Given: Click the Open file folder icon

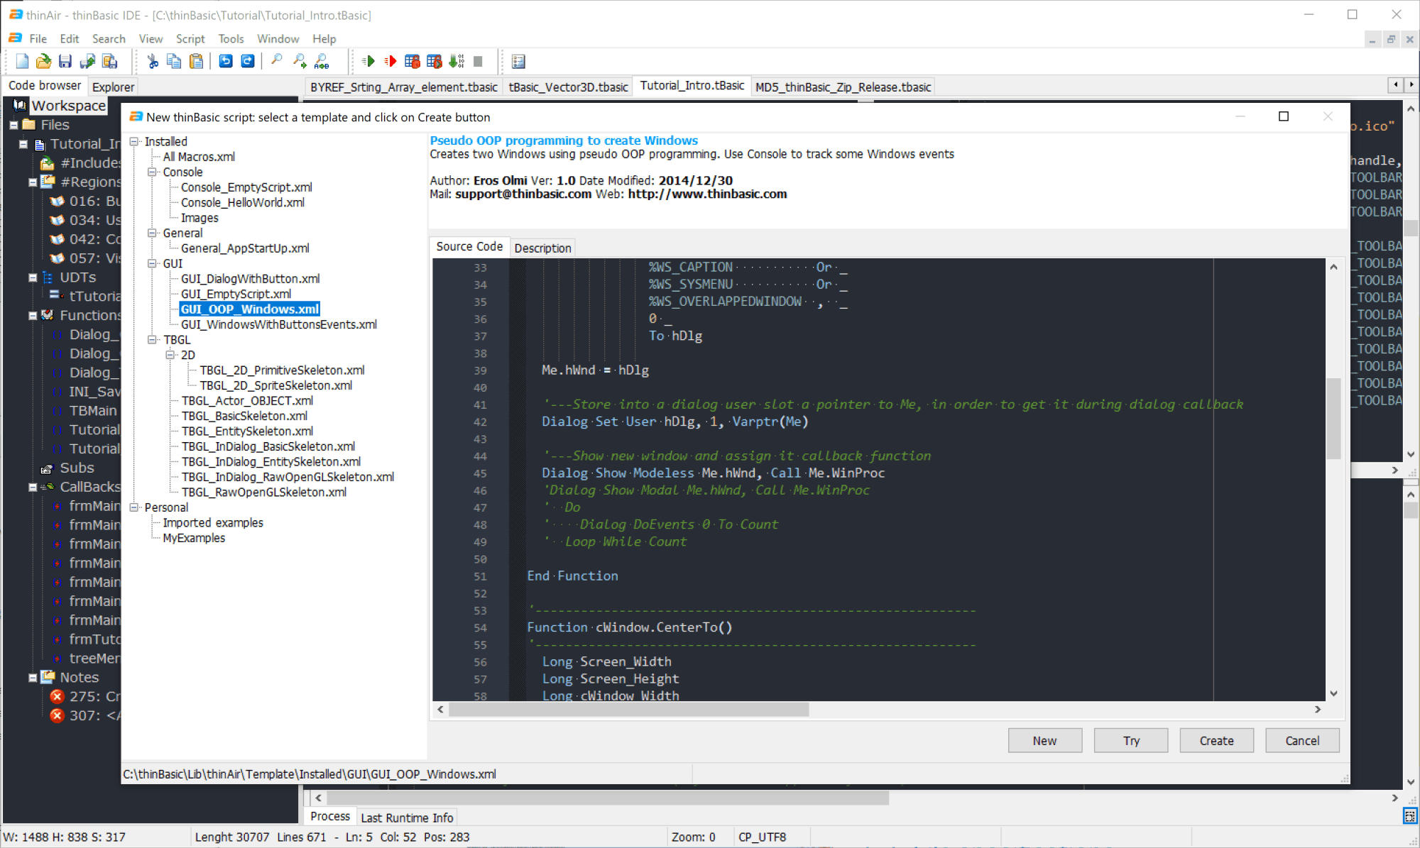Looking at the screenshot, I should pos(43,62).
